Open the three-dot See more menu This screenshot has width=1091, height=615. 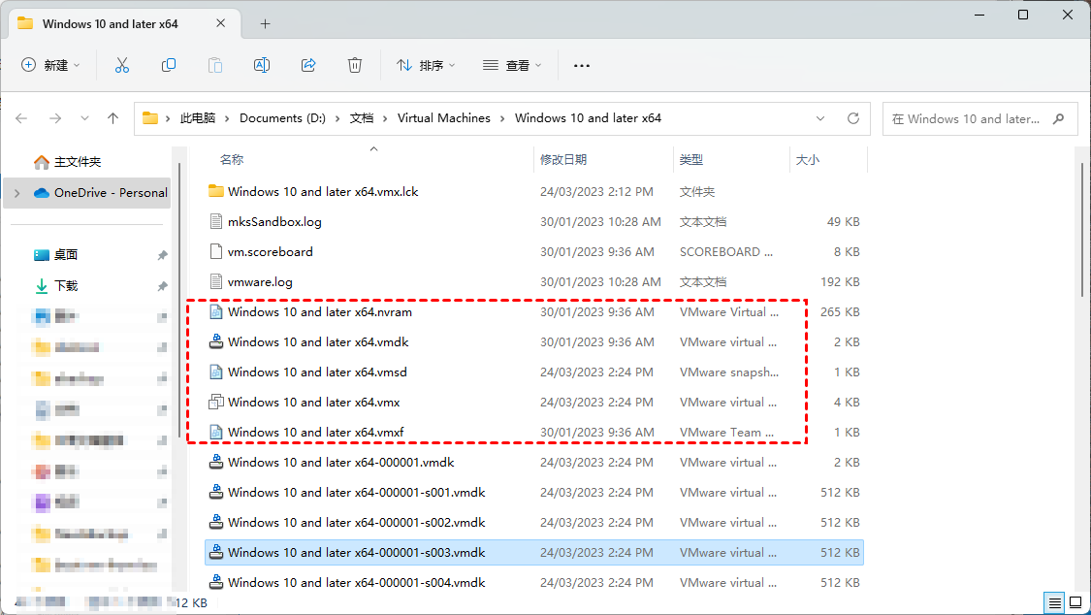click(582, 65)
